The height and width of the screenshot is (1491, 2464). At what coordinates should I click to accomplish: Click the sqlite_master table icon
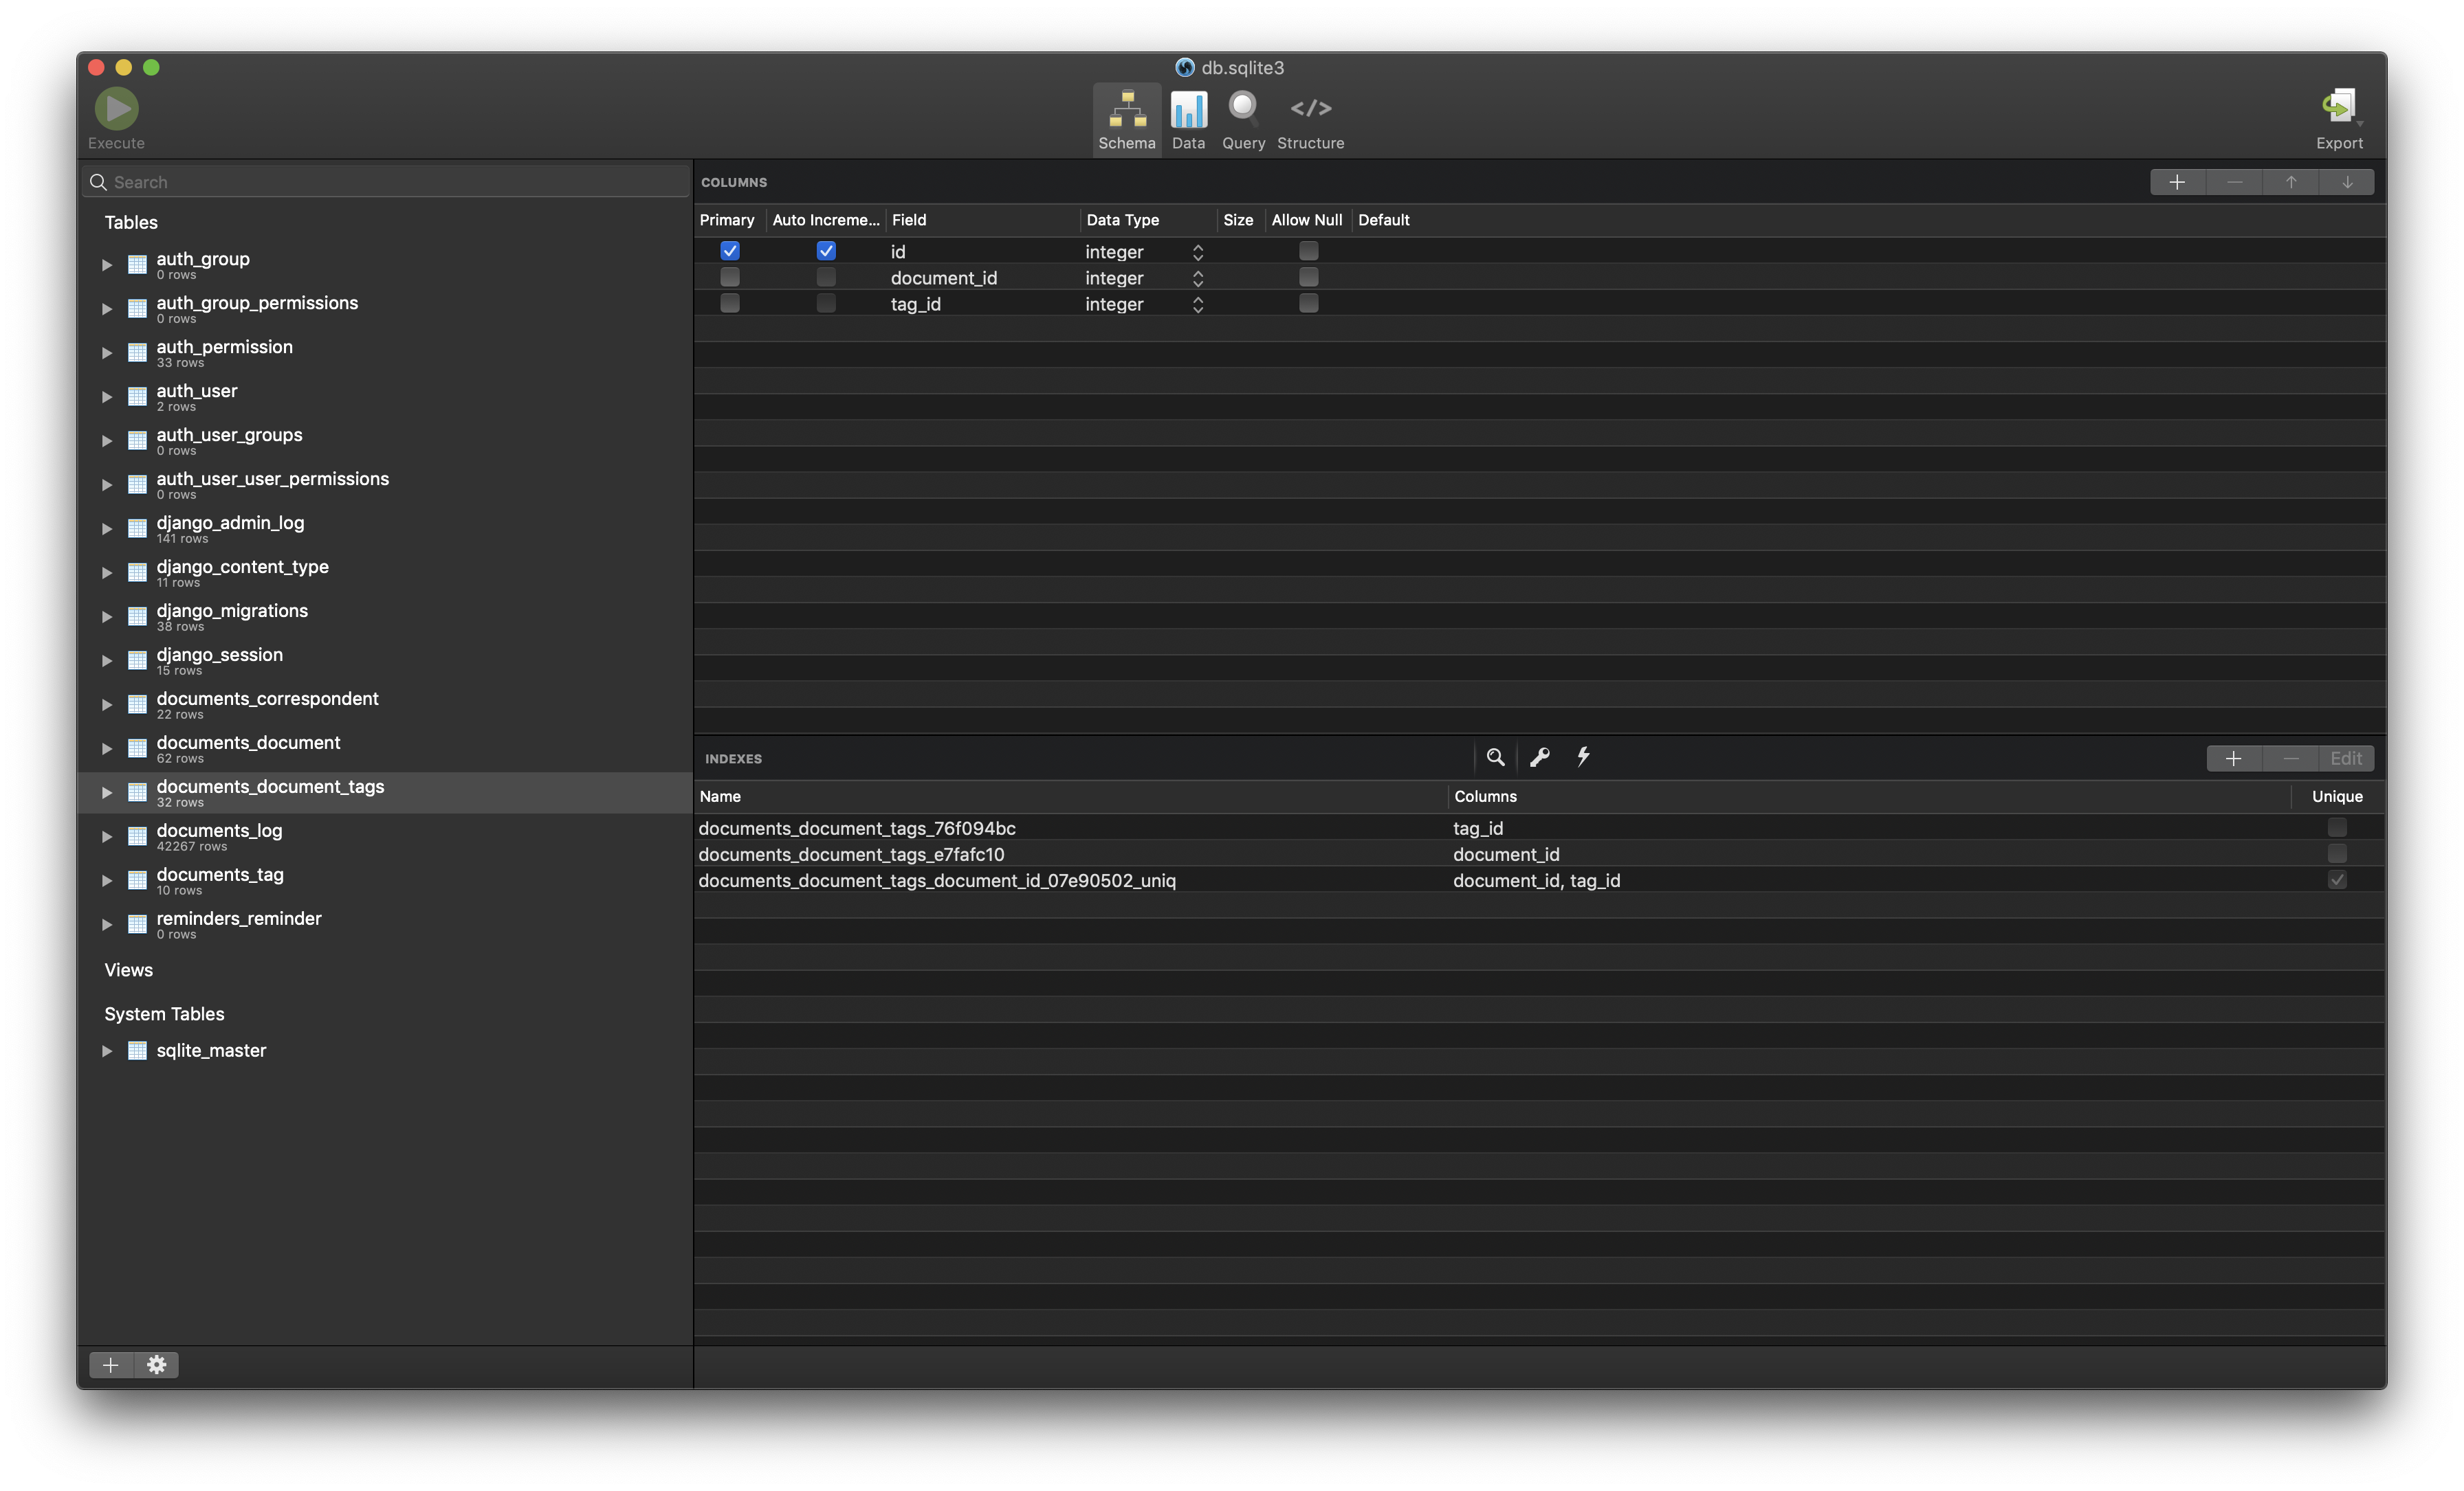click(x=138, y=1051)
